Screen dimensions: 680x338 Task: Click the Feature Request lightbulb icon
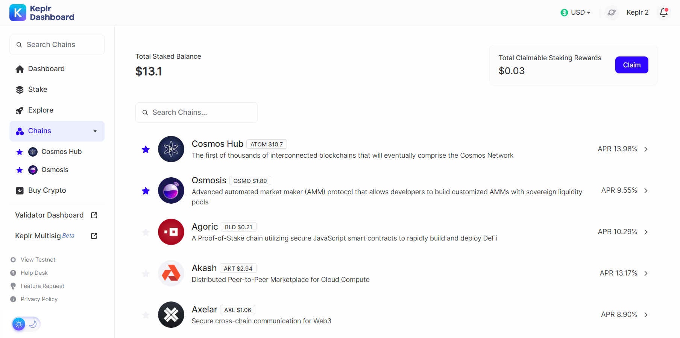coord(13,286)
